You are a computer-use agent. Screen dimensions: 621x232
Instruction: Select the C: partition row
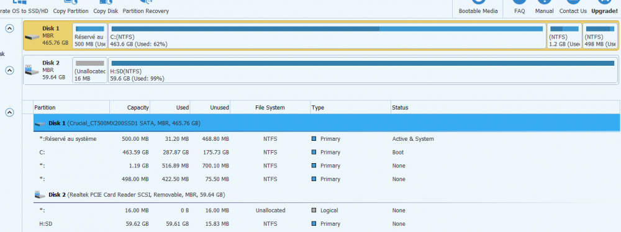(x=327, y=153)
